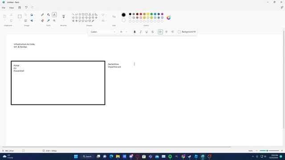The height and width of the screenshot is (160, 285).
Task: Toggle Italic text formatting
Action: coord(141,32)
